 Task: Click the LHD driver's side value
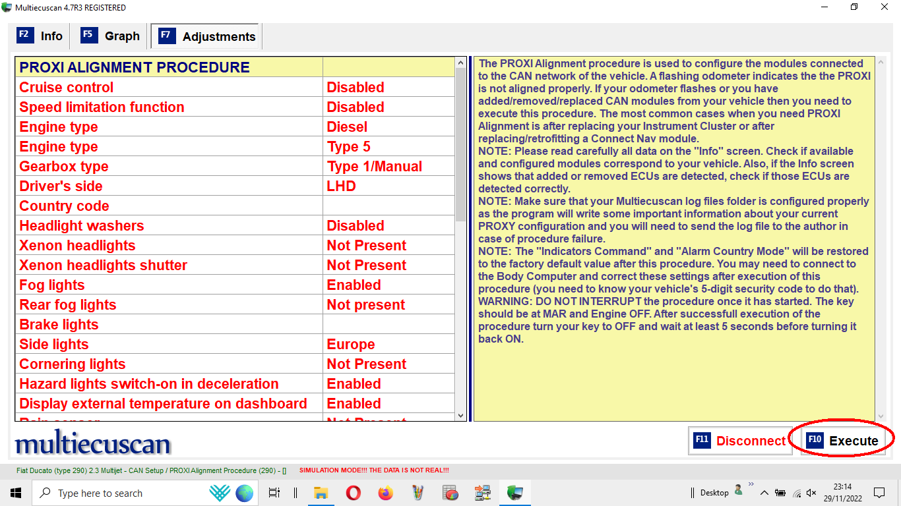341,186
